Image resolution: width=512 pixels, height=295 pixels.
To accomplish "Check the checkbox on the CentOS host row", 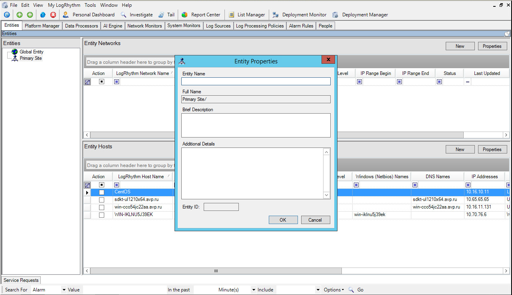I will pyautogui.click(x=101, y=192).
